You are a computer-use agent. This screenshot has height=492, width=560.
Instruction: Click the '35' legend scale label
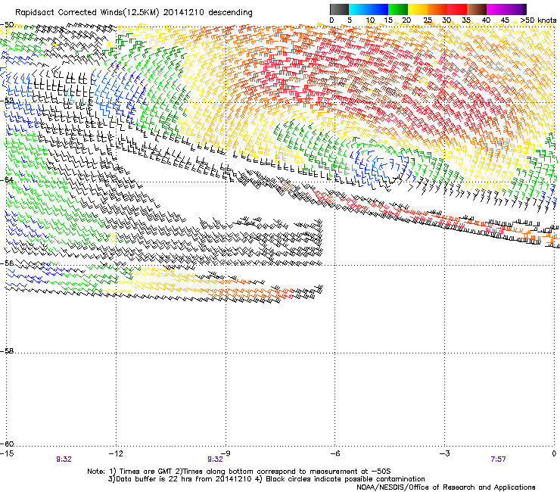point(466,20)
